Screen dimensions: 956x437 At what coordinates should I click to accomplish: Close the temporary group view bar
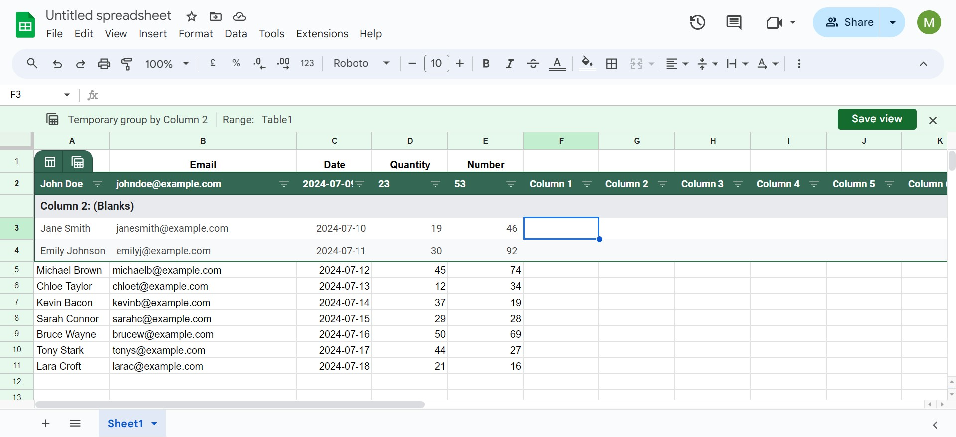click(933, 120)
